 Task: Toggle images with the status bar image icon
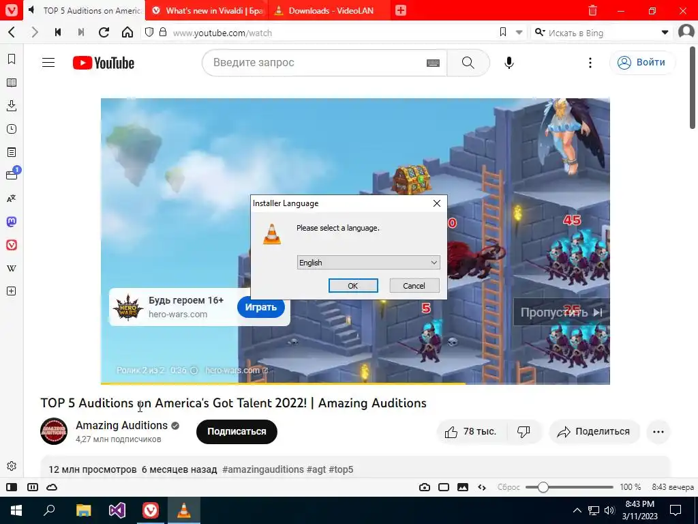click(x=463, y=487)
